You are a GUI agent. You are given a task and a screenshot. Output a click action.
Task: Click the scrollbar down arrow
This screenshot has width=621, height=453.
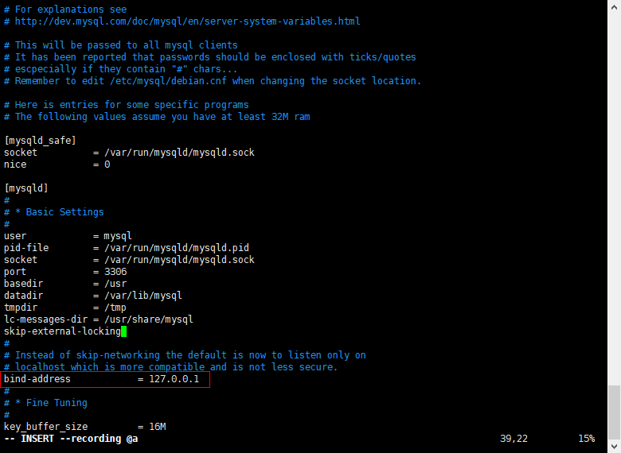pos(615,447)
